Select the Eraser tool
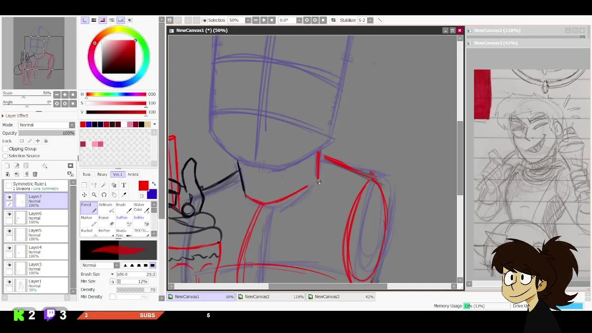The image size is (592, 333). click(x=105, y=221)
